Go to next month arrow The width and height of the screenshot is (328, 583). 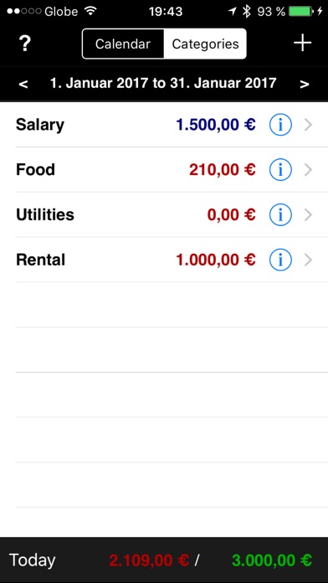(305, 84)
